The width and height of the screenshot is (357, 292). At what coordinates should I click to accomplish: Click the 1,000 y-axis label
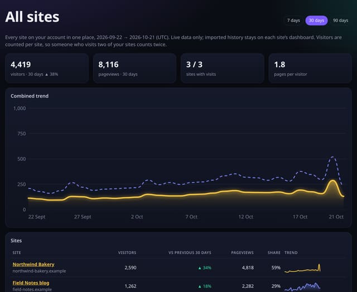(20, 108)
